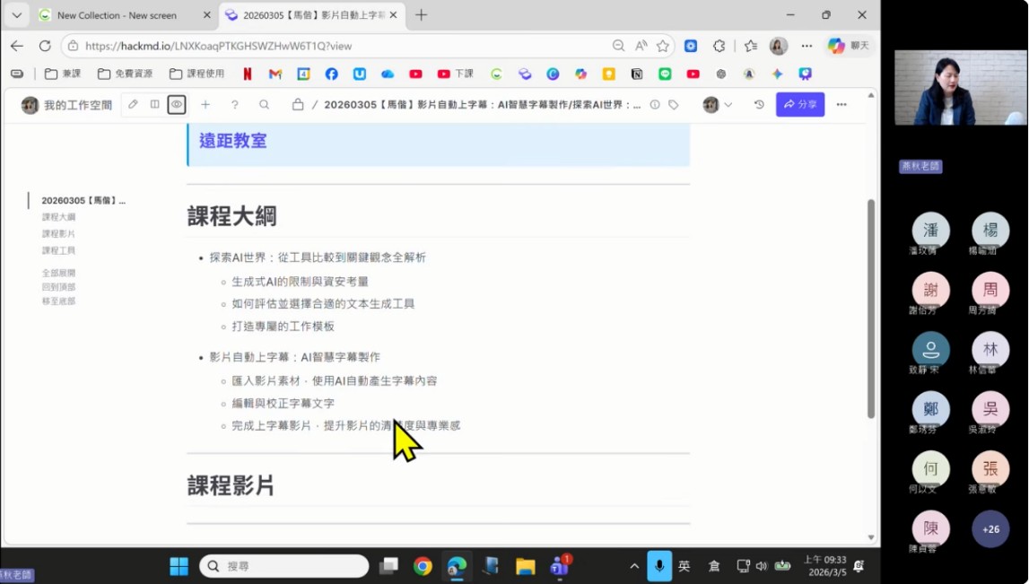Jump to 課程影片 in the outline
This screenshot has width=1029, height=584.
58,234
